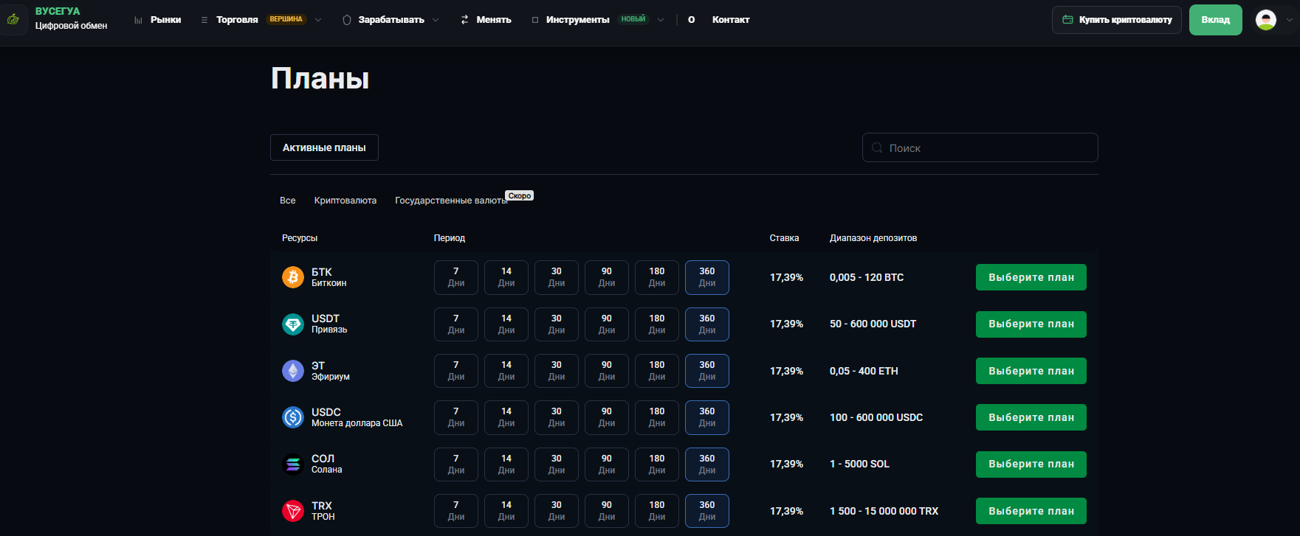Click the Рынки chart icon
1300x536 pixels.
pos(138,20)
